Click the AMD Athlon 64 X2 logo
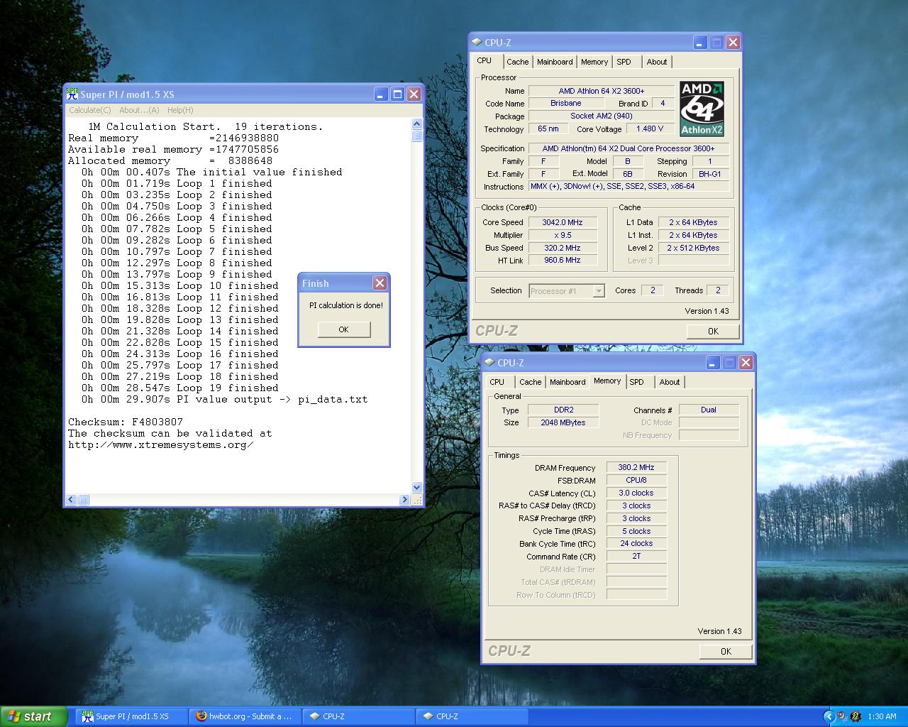 (702, 109)
